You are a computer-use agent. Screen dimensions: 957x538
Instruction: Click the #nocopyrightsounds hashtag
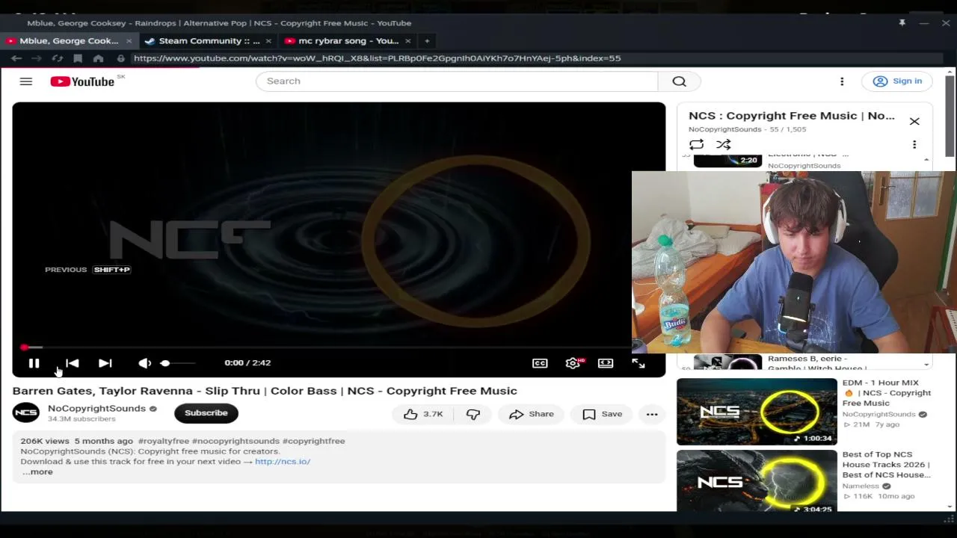236,441
